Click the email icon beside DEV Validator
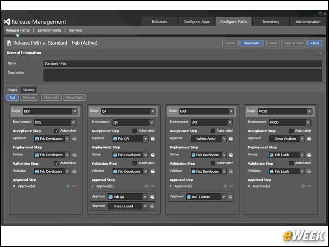Viewport: 329px width, 247px height. point(74,171)
